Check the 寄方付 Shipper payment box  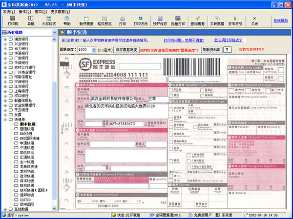(x=231, y=91)
